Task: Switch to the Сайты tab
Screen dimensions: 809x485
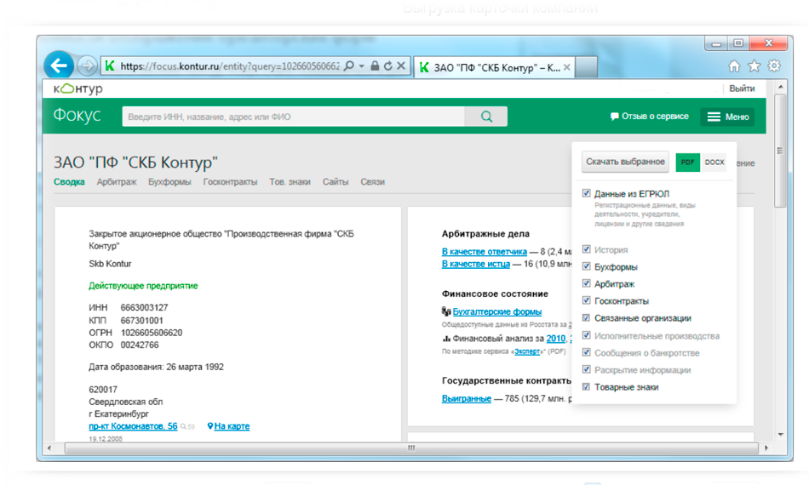Action: (336, 182)
